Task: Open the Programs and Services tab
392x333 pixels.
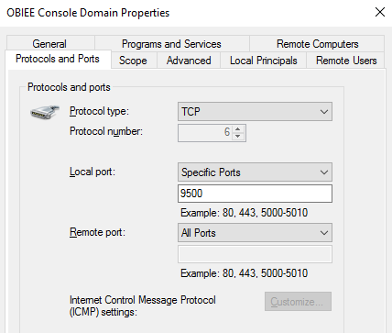Action: [171, 44]
